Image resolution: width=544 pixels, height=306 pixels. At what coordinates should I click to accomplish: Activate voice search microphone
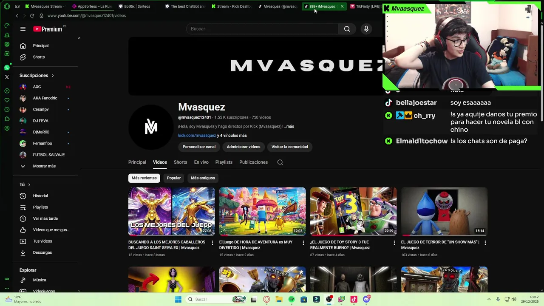pyautogui.click(x=366, y=29)
